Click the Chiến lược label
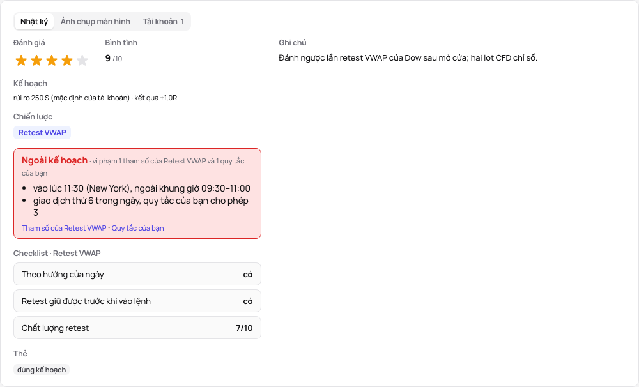The width and height of the screenshot is (639, 387). point(33,117)
